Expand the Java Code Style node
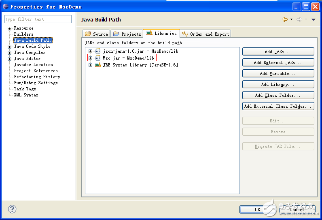The image size is (322, 220). pyautogui.click(x=9, y=47)
